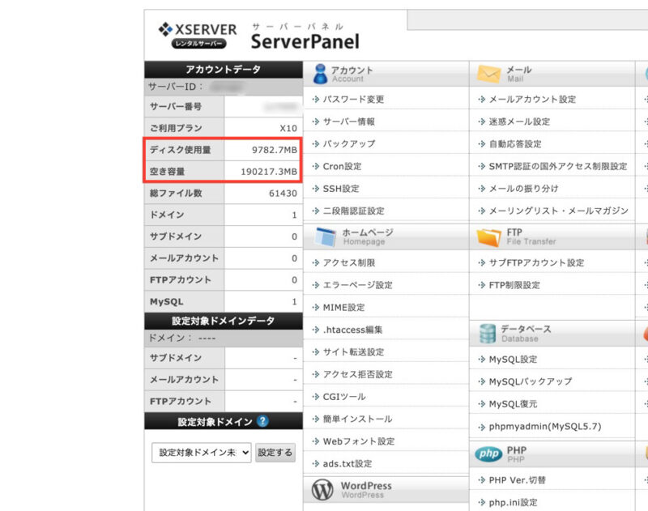Click the Mail envelope icon
Screen dimensions: 648x511
(x=488, y=74)
